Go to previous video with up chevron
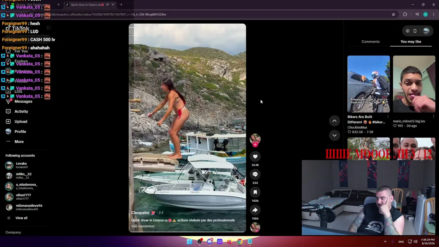This screenshot has width=439, height=247. (334, 121)
